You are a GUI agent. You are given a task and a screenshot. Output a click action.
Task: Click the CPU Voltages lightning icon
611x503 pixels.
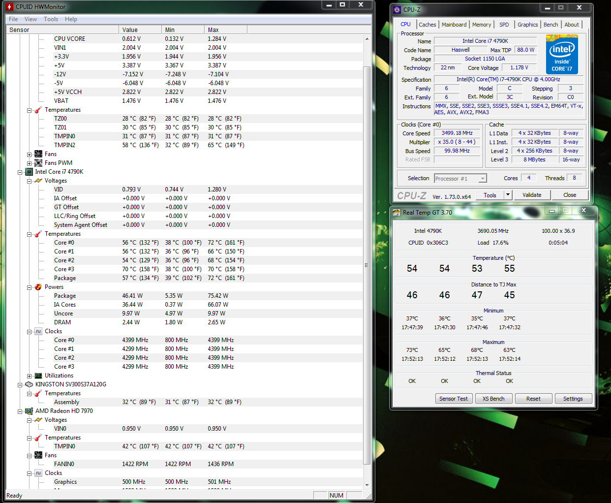[38, 181]
